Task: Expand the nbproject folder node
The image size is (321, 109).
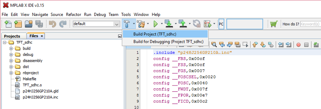Action: 11,73
